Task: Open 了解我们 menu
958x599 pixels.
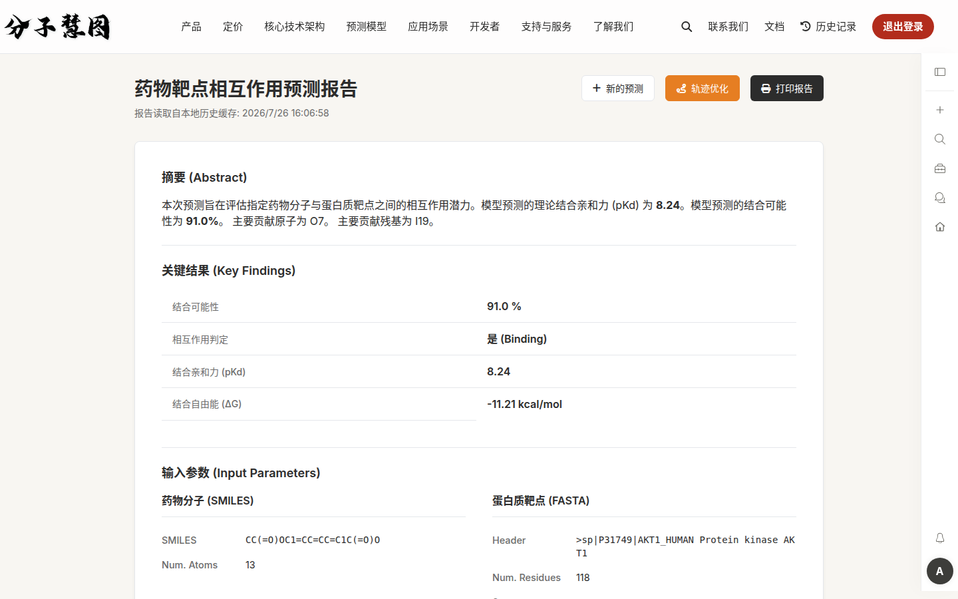Action: (613, 27)
